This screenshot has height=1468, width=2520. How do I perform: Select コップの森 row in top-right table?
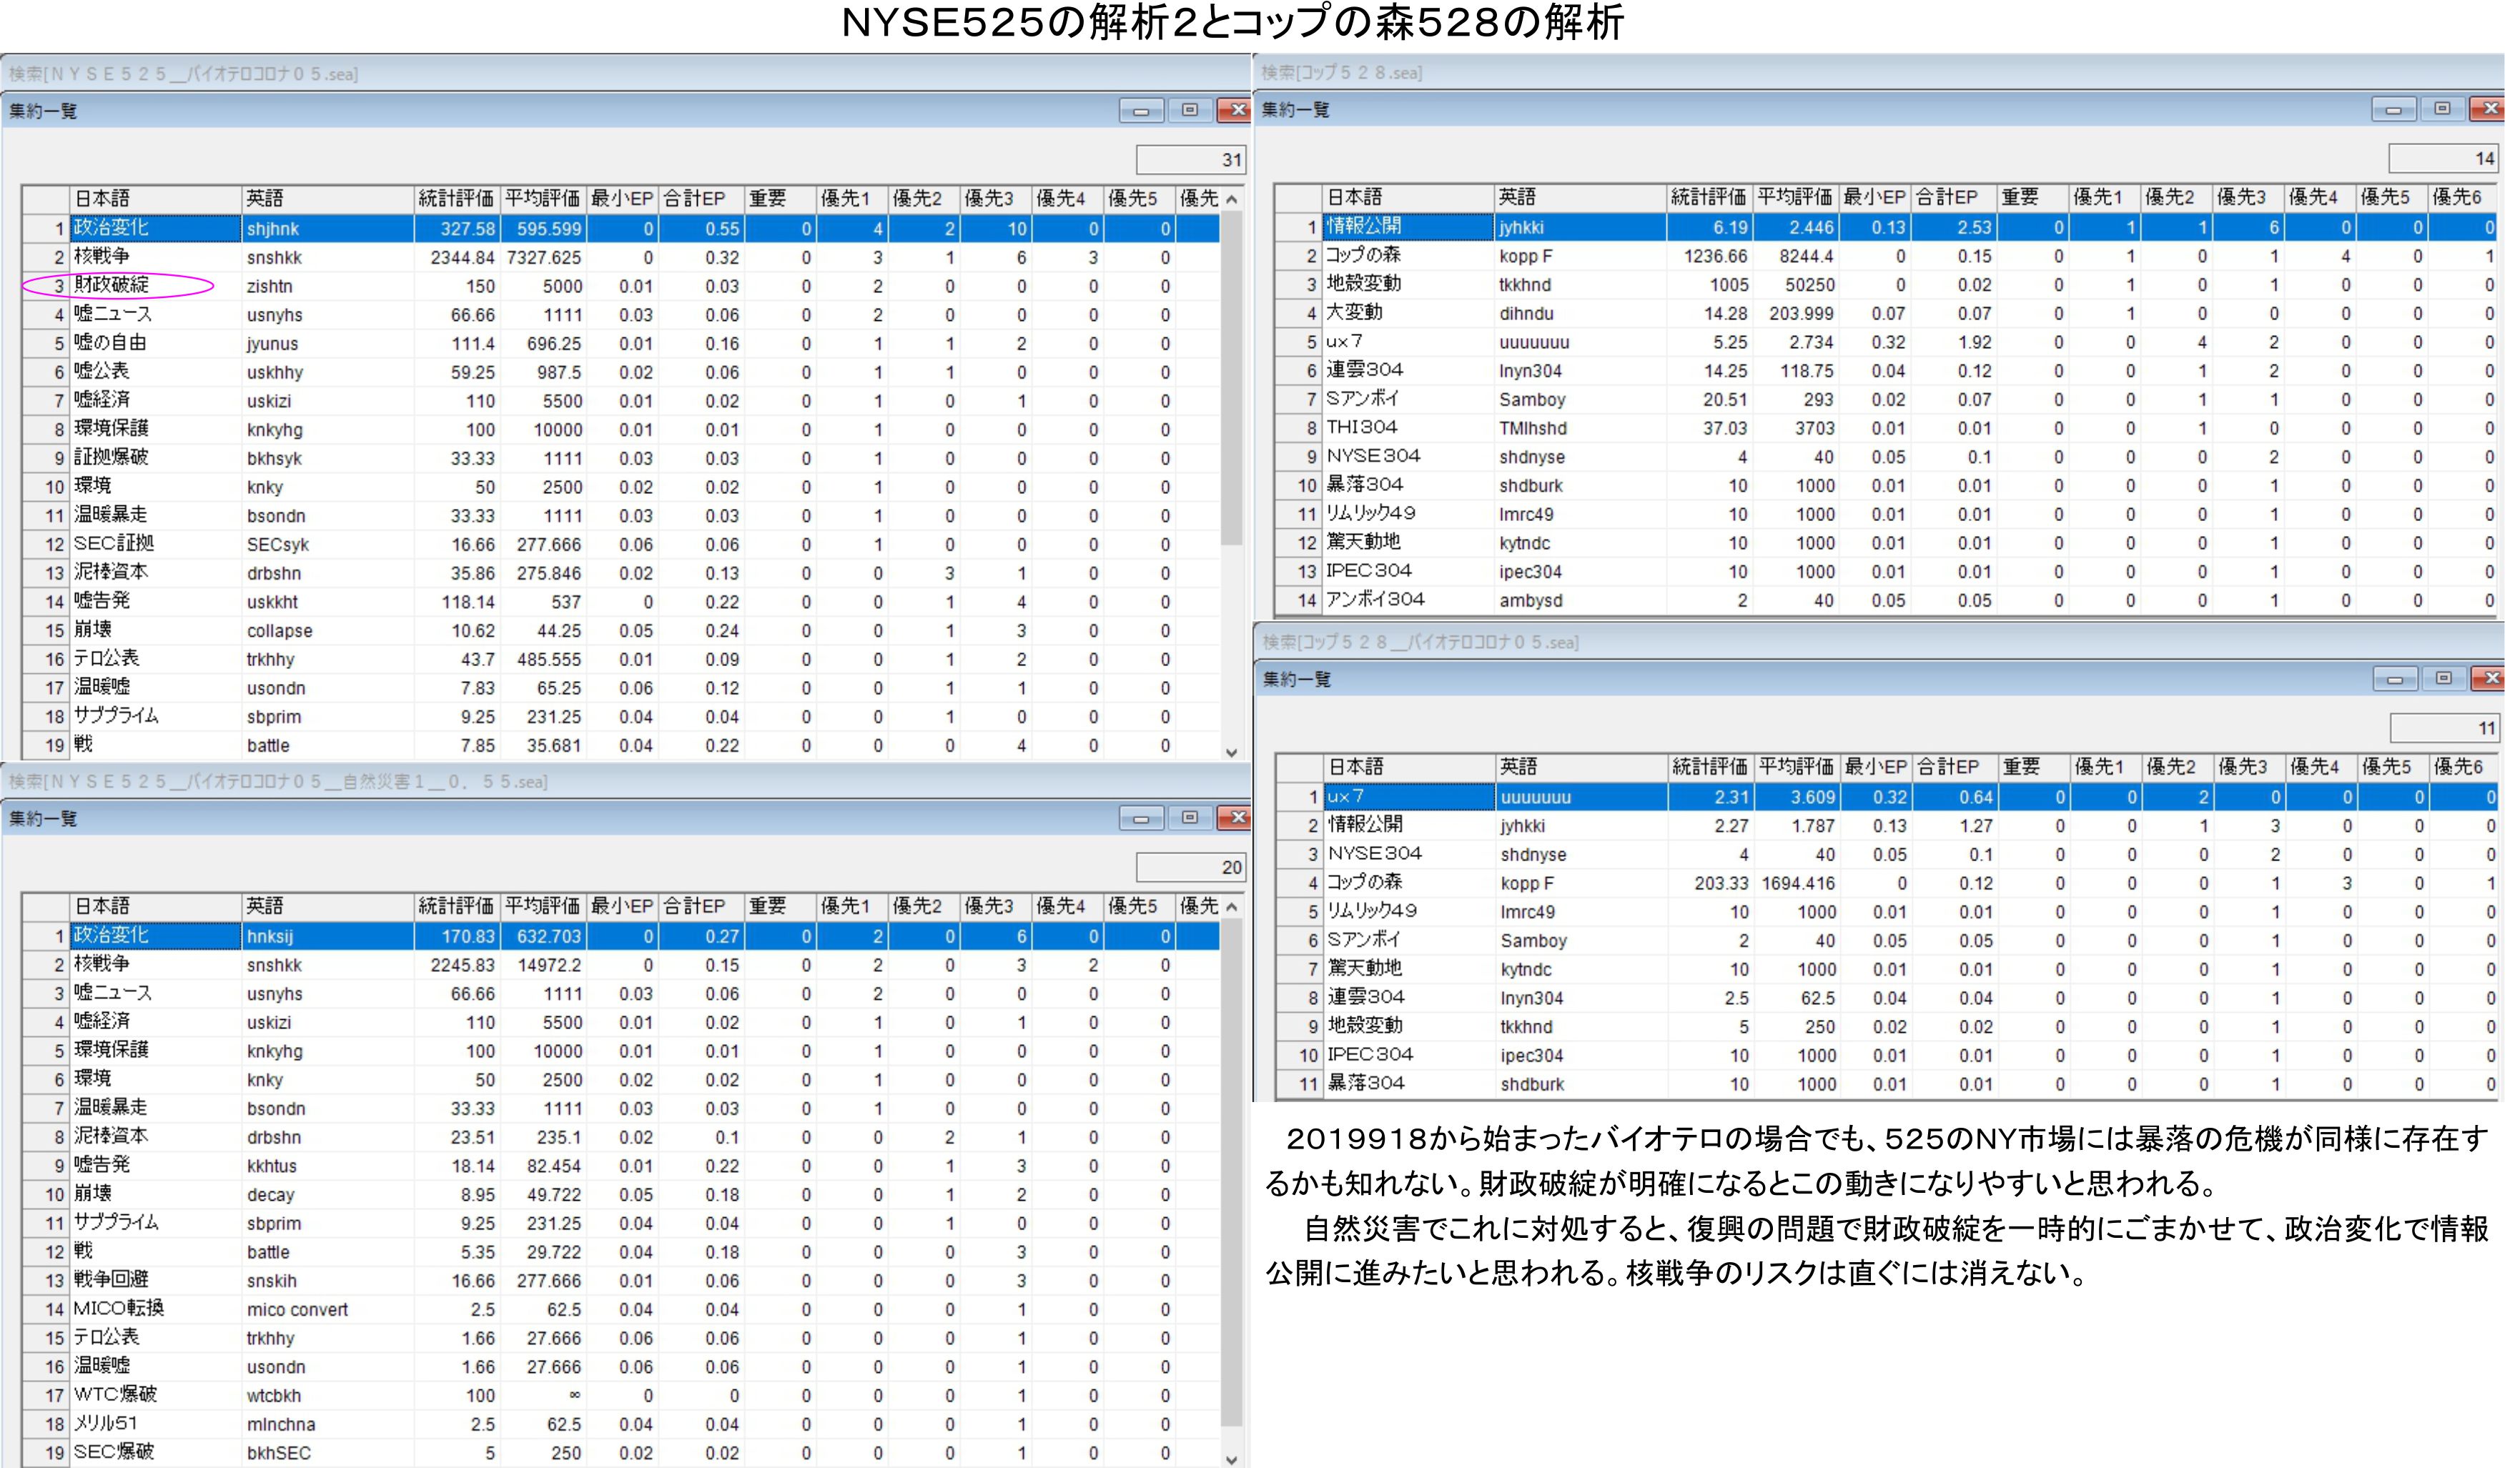click(1364, 256)
